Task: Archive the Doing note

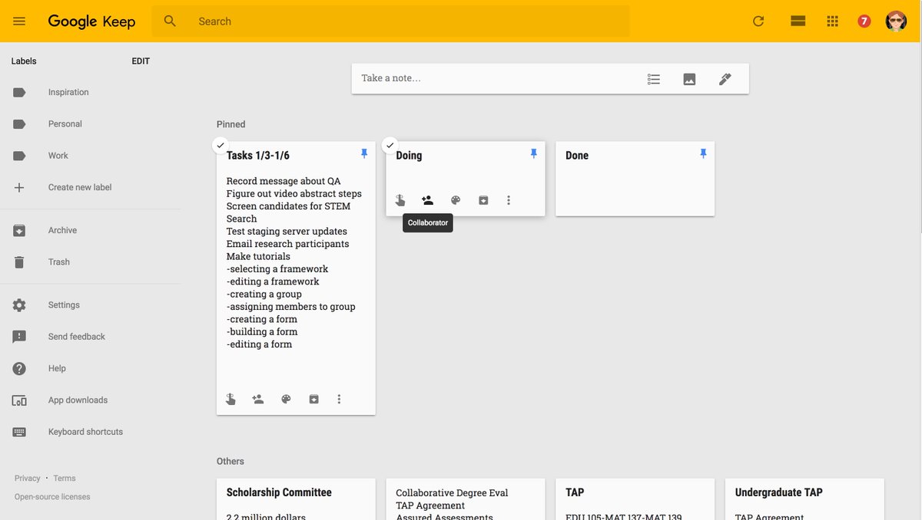Action: [483, 200]
